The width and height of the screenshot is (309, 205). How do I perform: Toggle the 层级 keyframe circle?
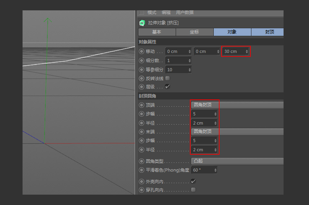click(x=142, y=87)
